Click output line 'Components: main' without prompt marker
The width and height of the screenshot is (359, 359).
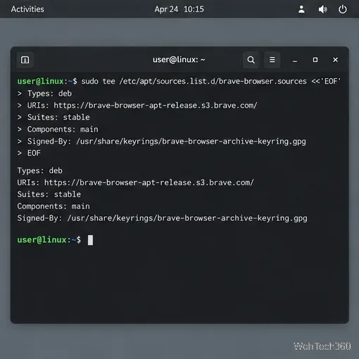tap(53, 206)
